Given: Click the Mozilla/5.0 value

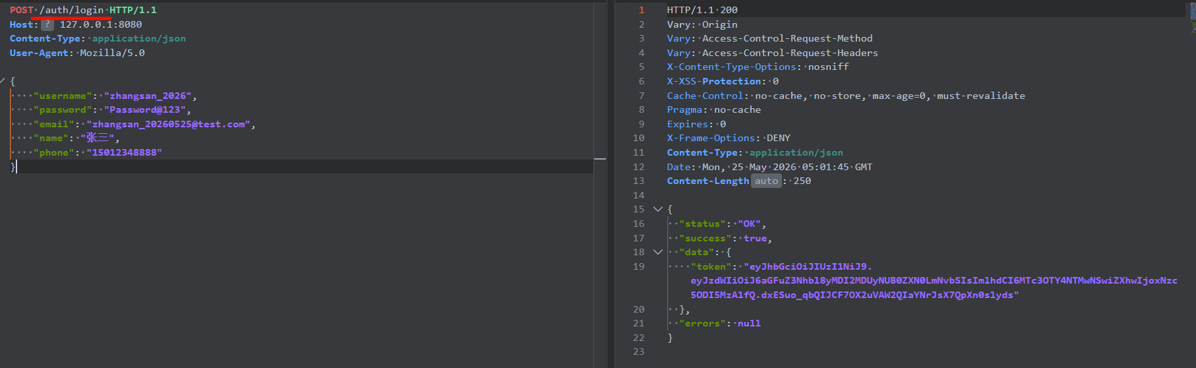Looking at the screenshot, I should click(x=112, y=53).
